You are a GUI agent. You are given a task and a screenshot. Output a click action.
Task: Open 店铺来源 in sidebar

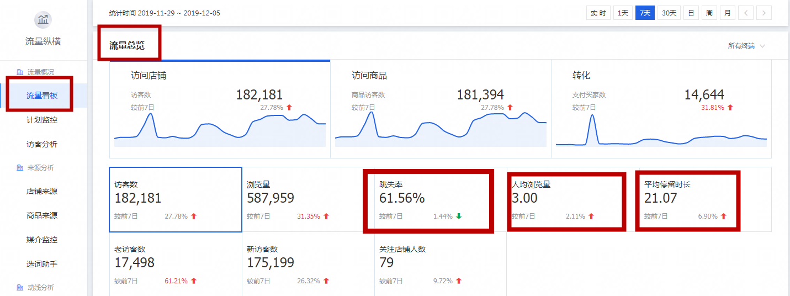43,191
